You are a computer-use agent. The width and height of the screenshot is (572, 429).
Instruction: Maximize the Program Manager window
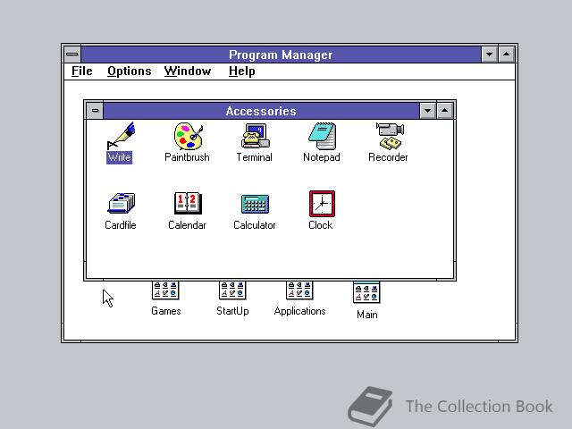[507, 55]
